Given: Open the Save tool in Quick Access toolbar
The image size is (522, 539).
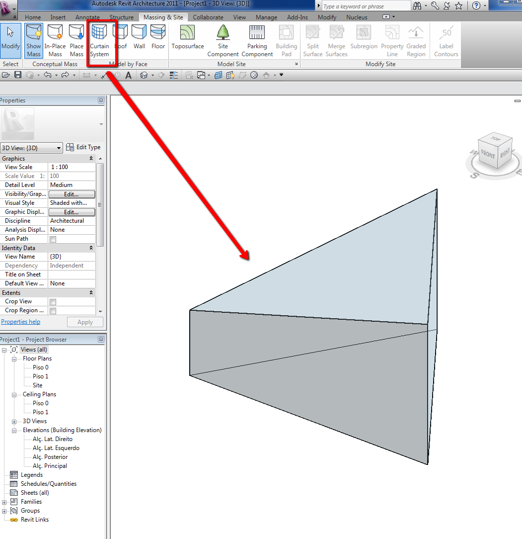Looking at the screenshot, I should click(17, 75).
